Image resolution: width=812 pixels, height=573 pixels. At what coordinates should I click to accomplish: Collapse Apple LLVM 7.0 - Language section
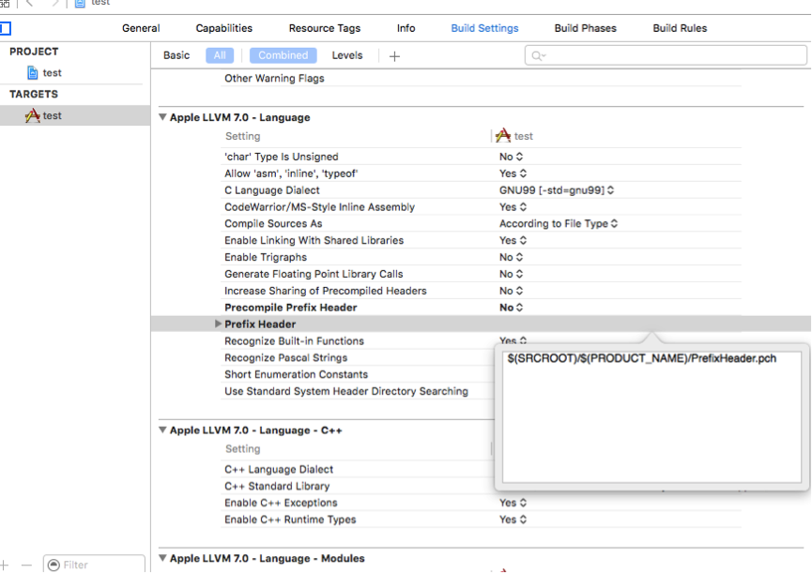coord(162,117)
